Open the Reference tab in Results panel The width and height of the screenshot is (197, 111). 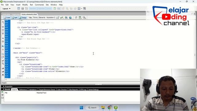23,90
